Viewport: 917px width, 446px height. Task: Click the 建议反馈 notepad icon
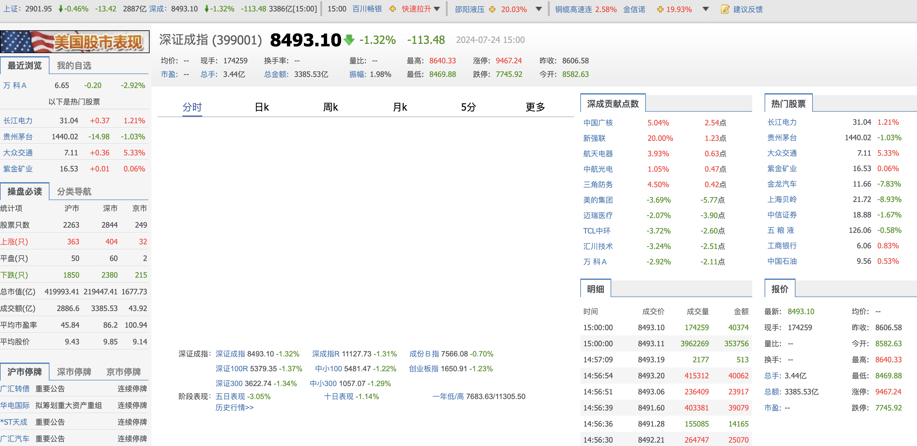[x=725, y=9]
